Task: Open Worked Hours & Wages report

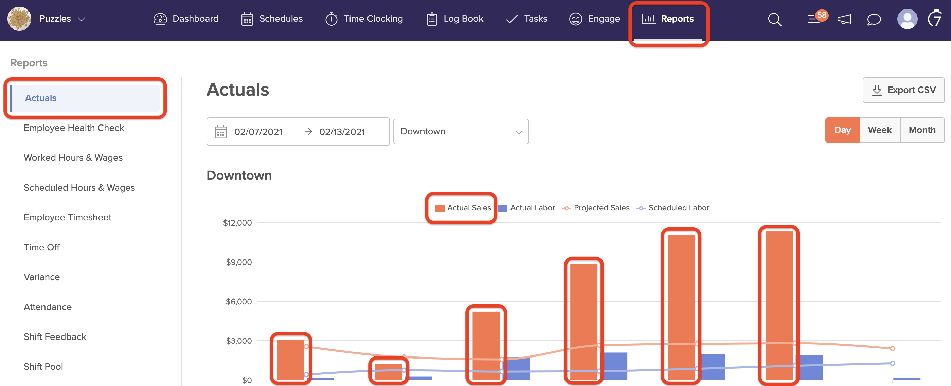Action: (73, 157)
